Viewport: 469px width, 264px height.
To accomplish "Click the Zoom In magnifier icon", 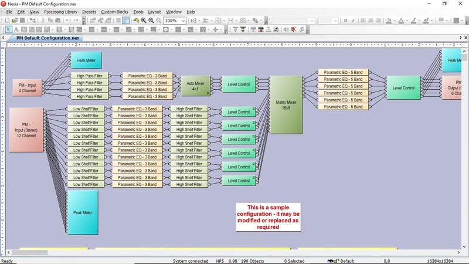I will click(144, 21).
